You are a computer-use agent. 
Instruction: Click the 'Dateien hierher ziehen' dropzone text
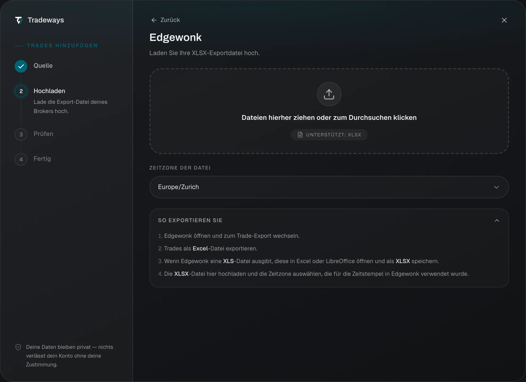point(329,118)
